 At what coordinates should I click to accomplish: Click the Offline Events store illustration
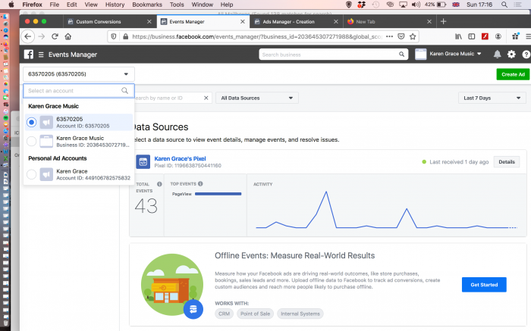[172, 286]
